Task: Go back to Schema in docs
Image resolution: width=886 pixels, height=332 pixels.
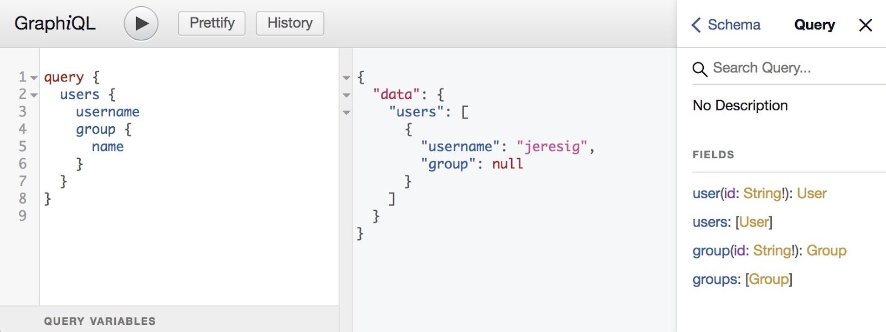Action: [x=726, y=25]
